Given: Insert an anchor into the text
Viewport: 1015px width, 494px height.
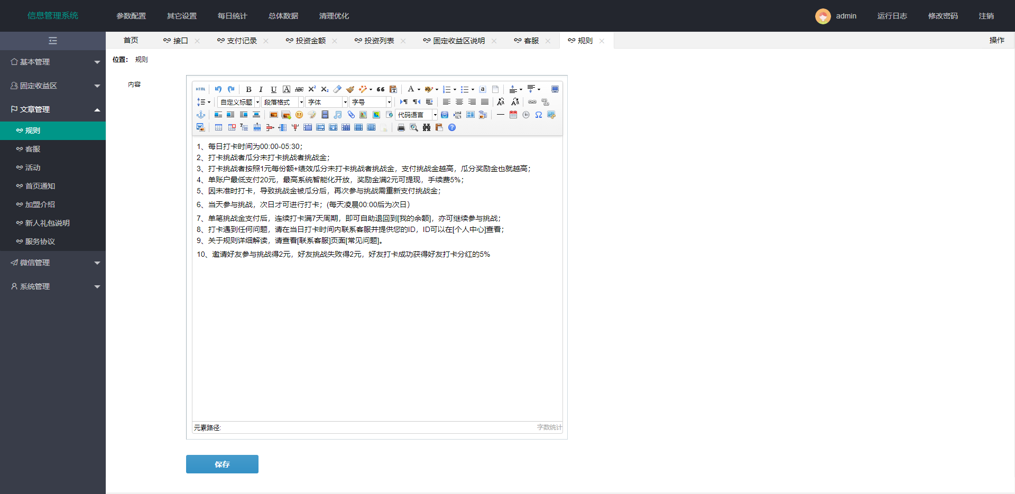Looking at the screenshot, I should pyautogui.click(x=201, y=115).
